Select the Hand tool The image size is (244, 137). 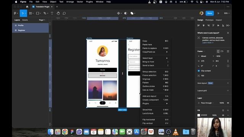58,13
